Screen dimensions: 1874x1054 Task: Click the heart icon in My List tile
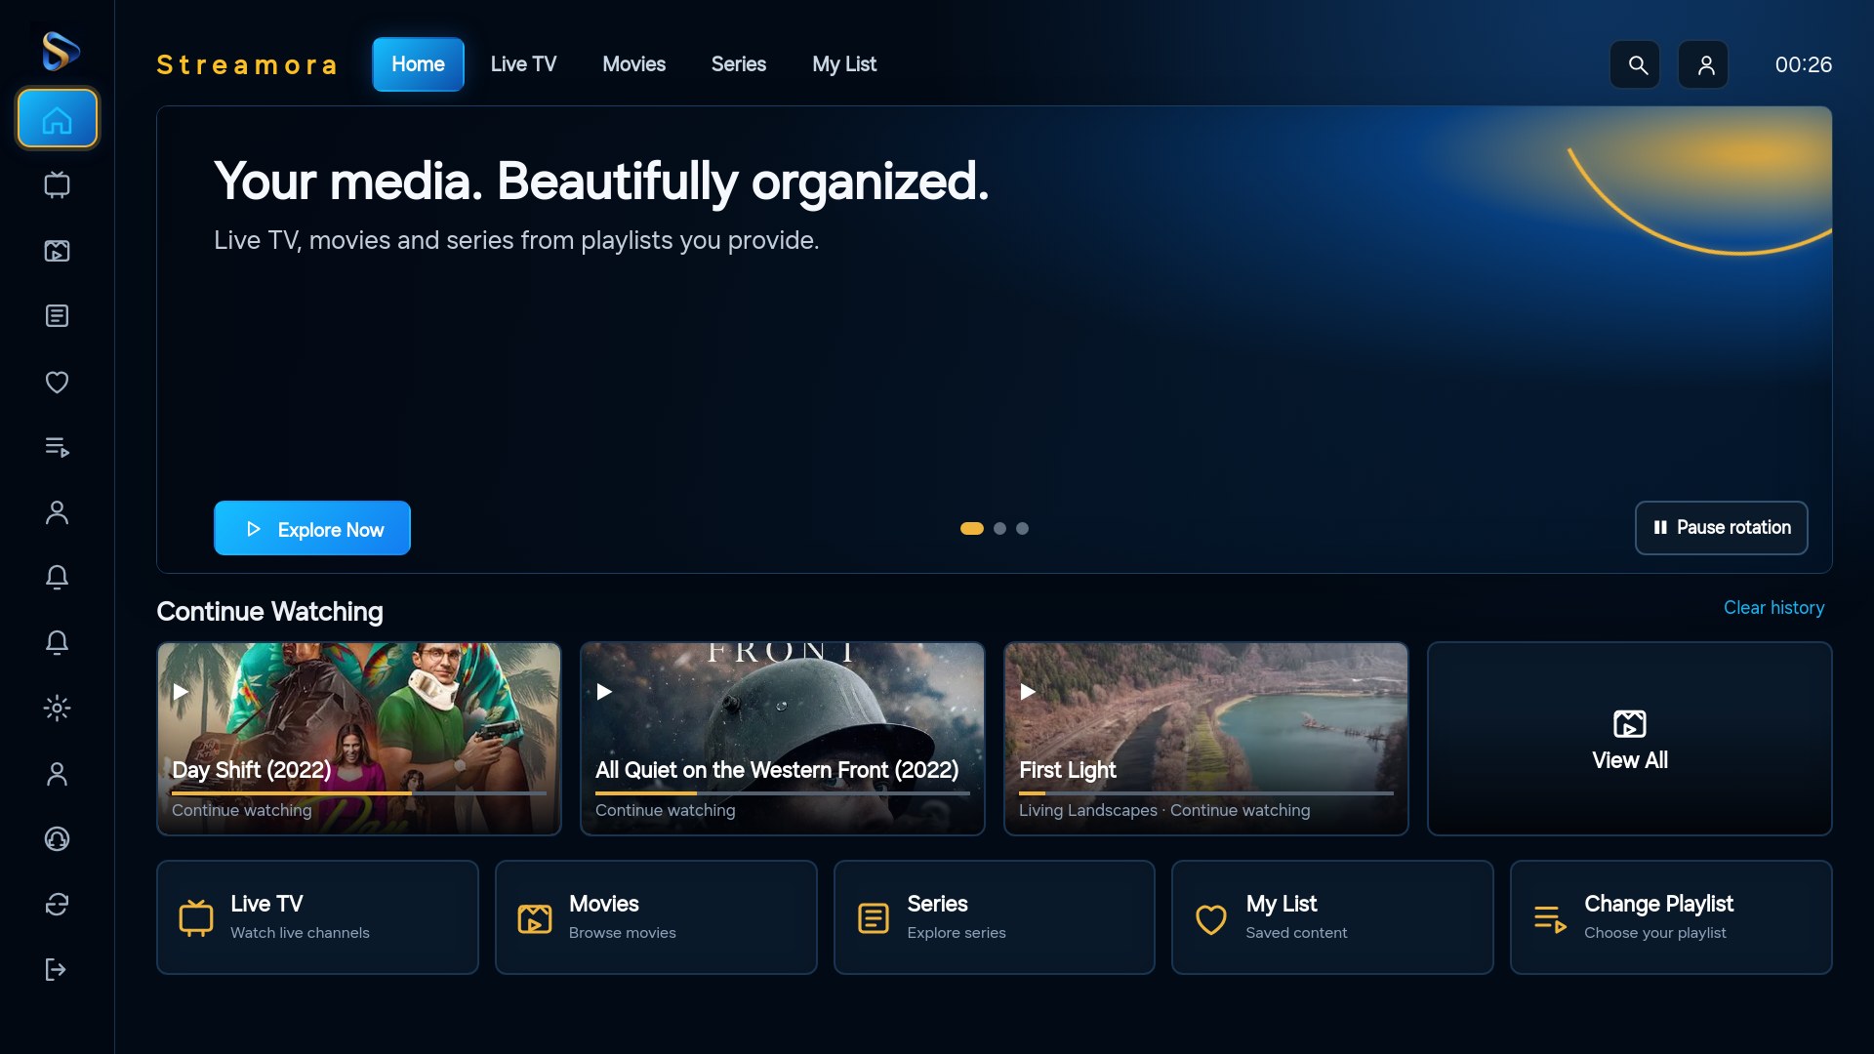[x=1211, y=918]
